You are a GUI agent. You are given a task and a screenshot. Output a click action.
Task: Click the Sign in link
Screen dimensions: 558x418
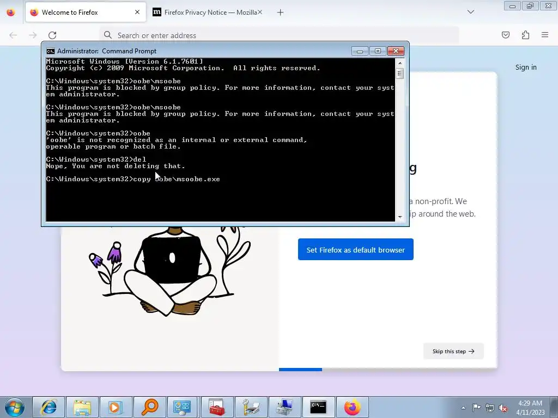tap(526, 67)
